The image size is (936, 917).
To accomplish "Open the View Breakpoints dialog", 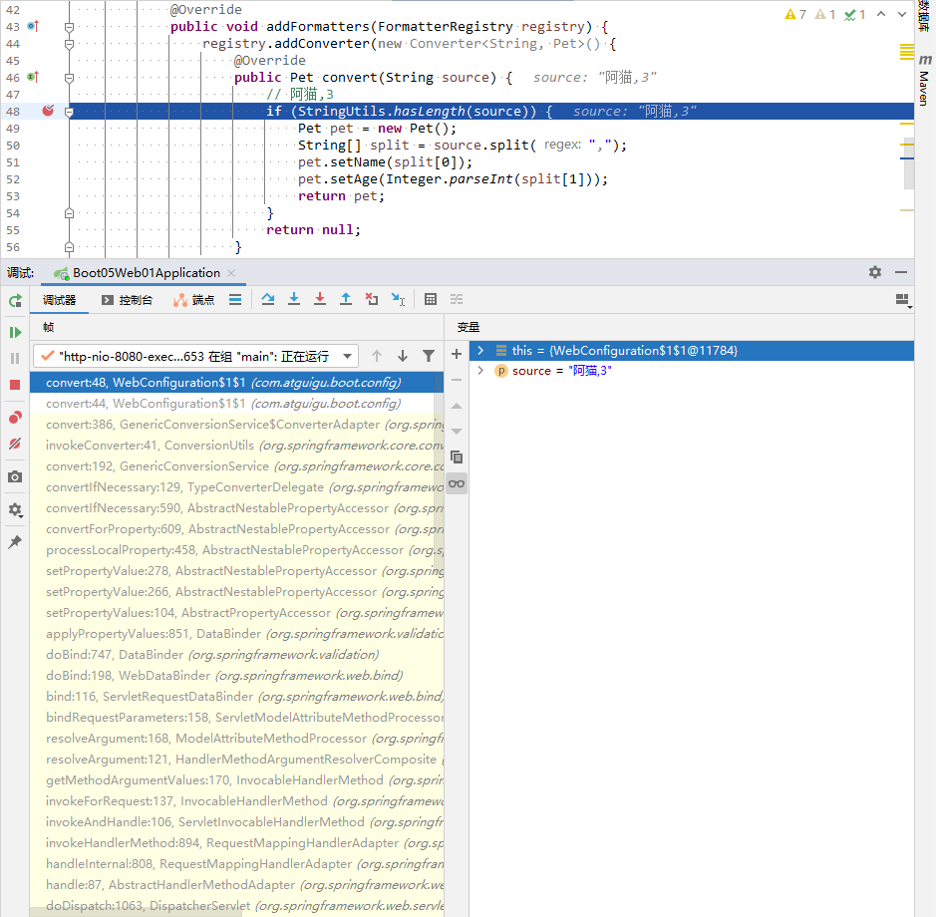I will click(16, 418).
